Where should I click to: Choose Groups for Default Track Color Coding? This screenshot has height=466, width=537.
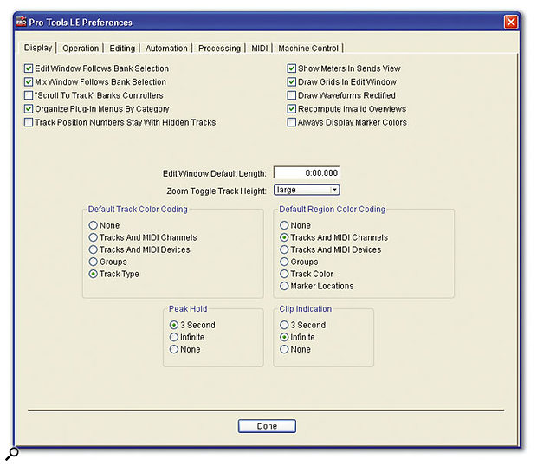click(94, 262)
